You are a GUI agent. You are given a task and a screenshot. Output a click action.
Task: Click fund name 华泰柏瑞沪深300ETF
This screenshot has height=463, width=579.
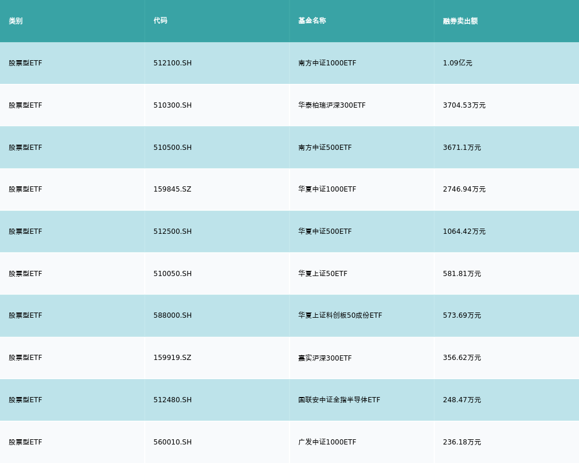click(x=332, y=105)
